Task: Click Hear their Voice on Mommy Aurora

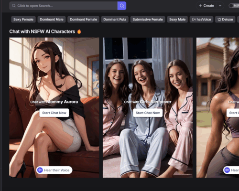Action: [54, 170]
